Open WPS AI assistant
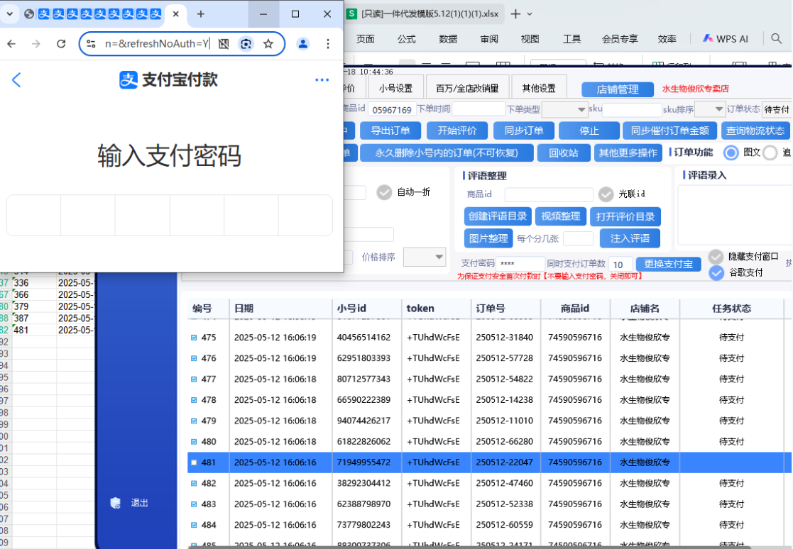The image size is (793, 549). tap(725, 39)
